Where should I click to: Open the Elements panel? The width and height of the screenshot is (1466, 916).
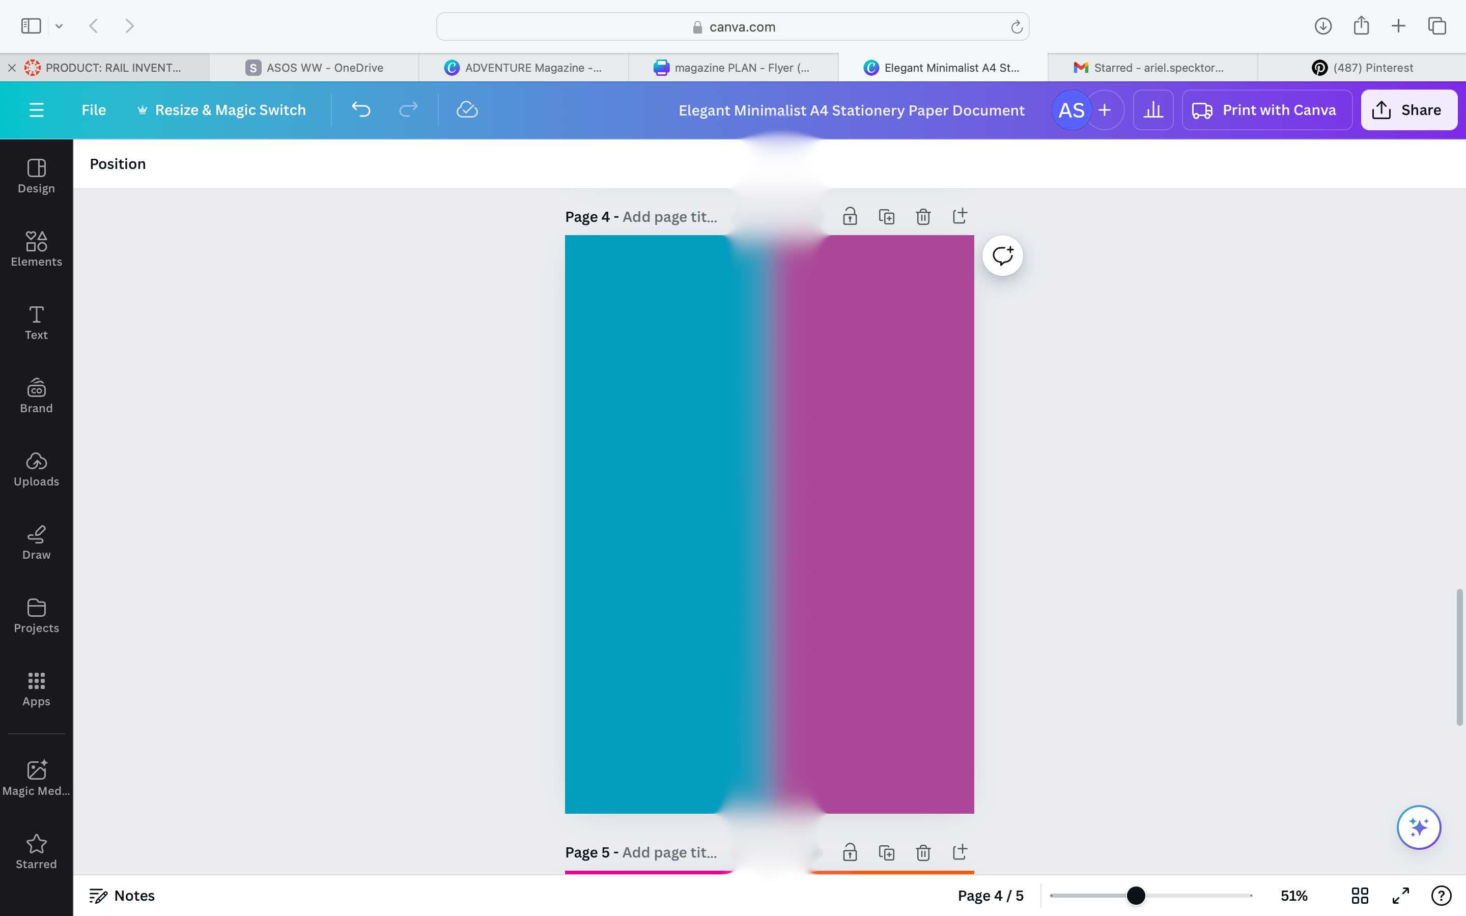36,248
